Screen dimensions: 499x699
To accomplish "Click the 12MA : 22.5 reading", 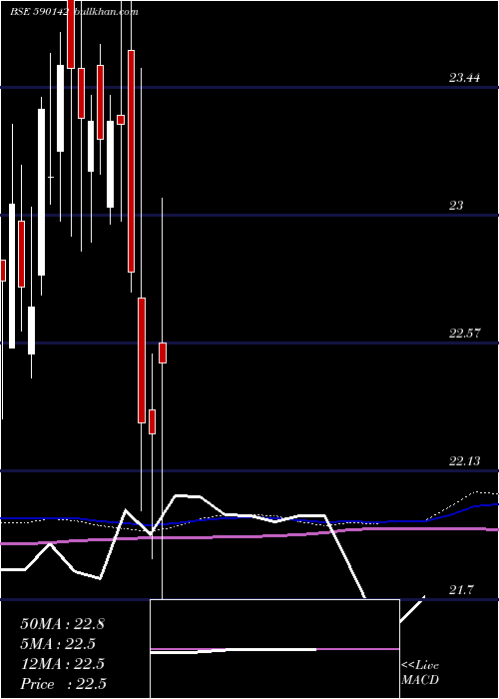I will point(62,664).
